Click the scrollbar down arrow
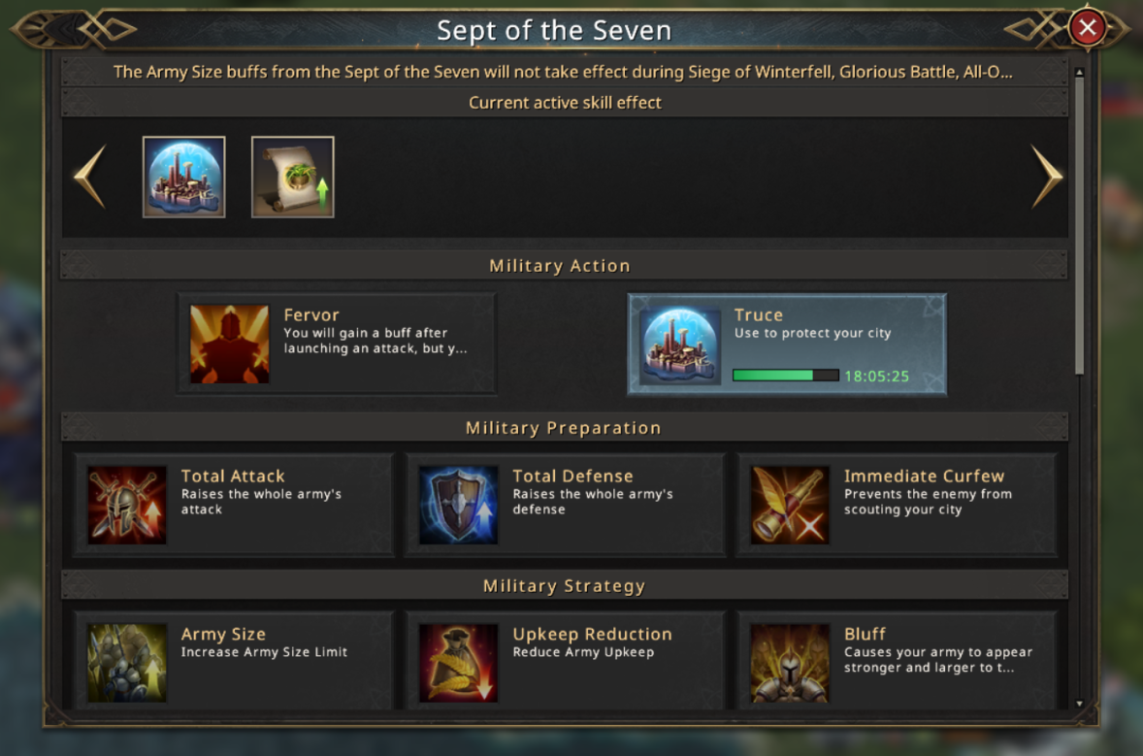This screenshot has height=756, width=1143. click(x=1080, y=703)
